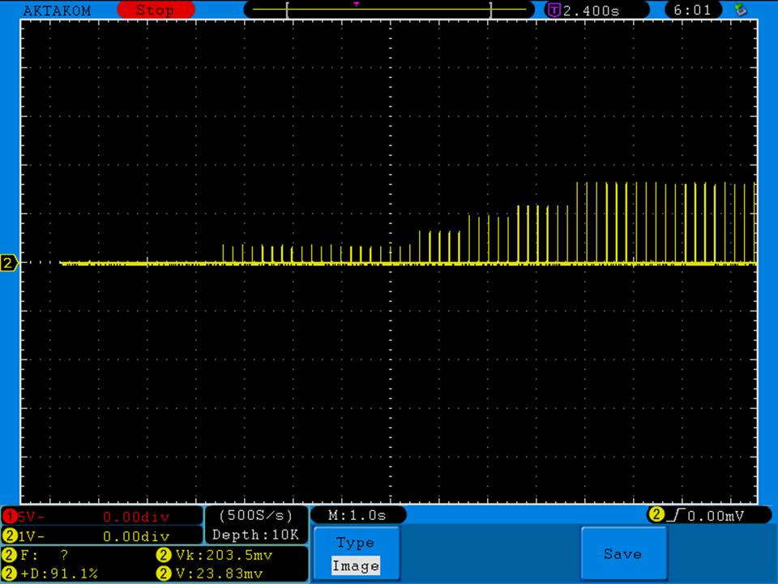Viewport: 778px width, 584px height.
Task: Click the waveform memory position overview bar
Action: pyautogui.click(x=389, y=10)
